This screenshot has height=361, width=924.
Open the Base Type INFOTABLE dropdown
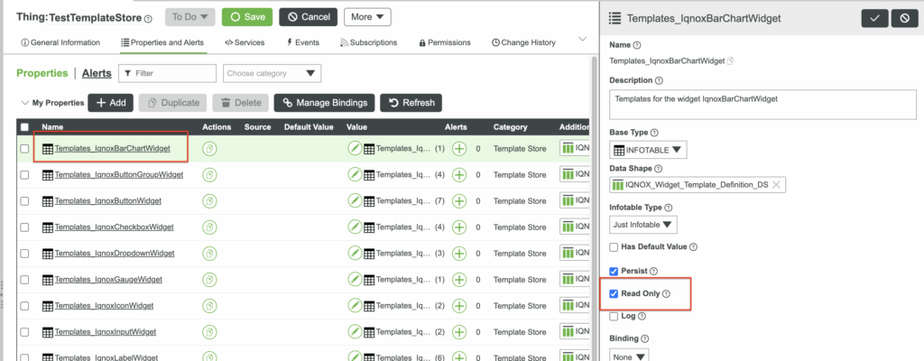point(648,149)
